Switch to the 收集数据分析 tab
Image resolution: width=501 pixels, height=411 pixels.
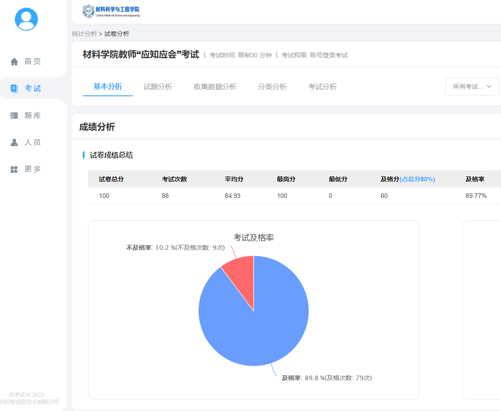(x=215, y=87)
